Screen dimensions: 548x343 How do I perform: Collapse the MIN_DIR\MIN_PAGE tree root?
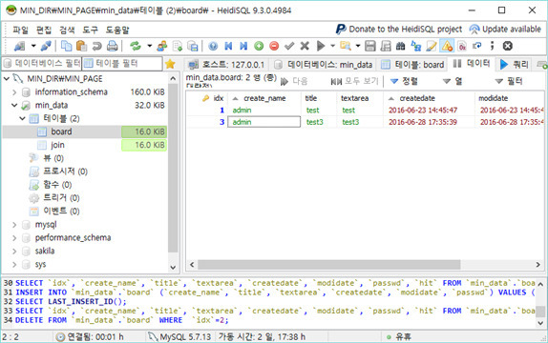[7, 79]
